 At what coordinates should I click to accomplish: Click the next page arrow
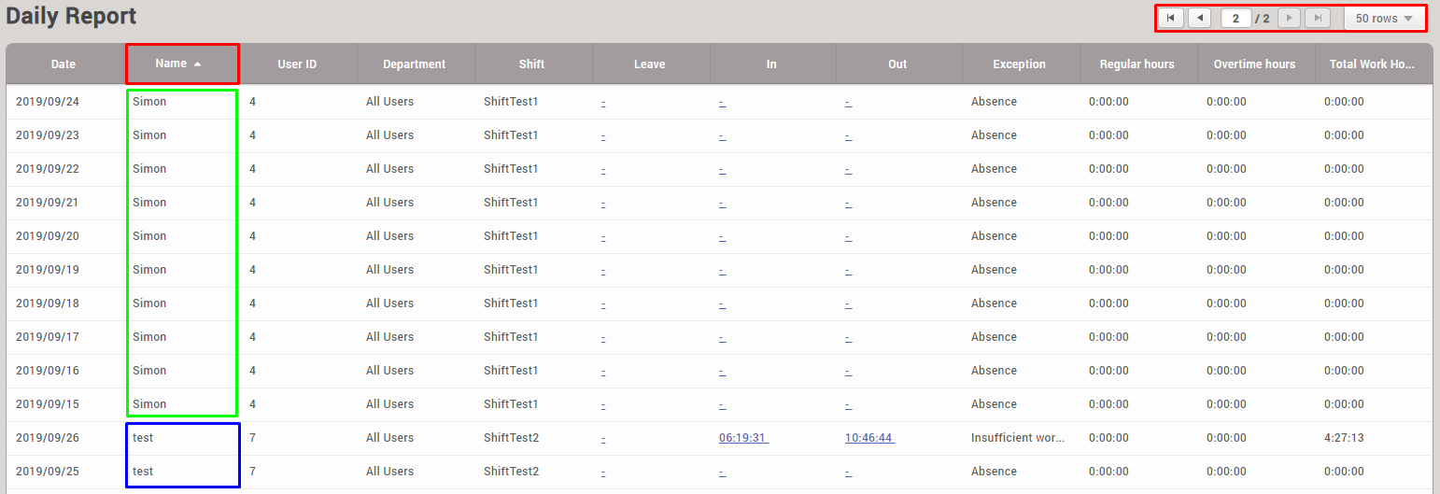coord(1289,19)
